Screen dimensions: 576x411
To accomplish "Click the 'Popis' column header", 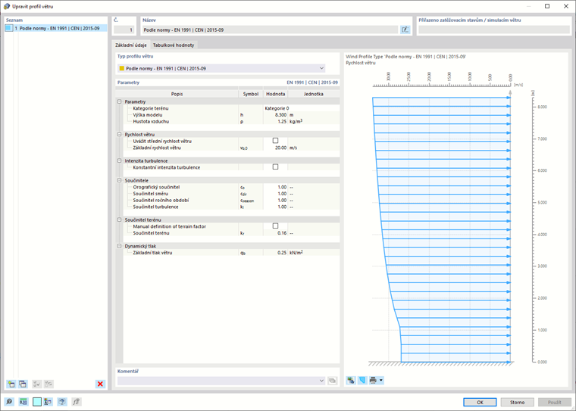I will (177, 94).
